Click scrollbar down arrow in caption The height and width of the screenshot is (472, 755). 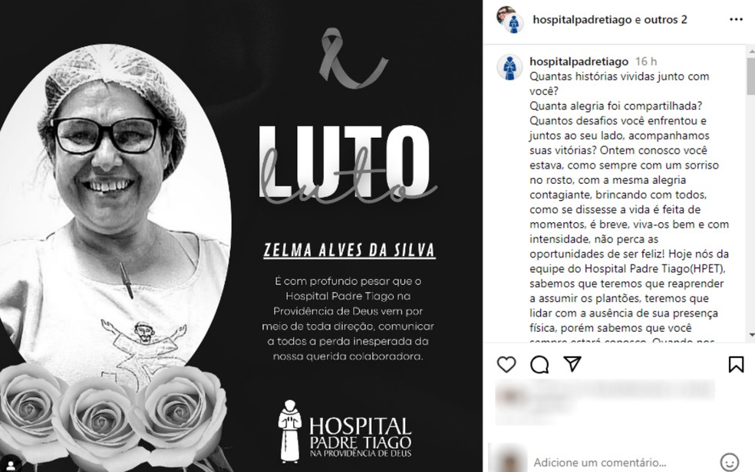[x=750, y=335]
